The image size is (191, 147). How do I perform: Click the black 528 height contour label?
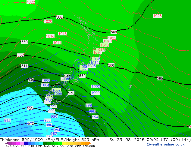point(50,96)
